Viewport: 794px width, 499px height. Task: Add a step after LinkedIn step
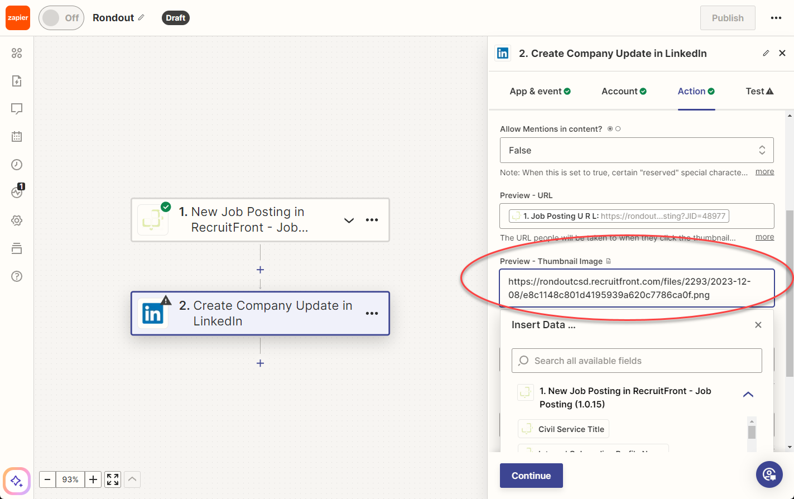[x=260, y=363]
